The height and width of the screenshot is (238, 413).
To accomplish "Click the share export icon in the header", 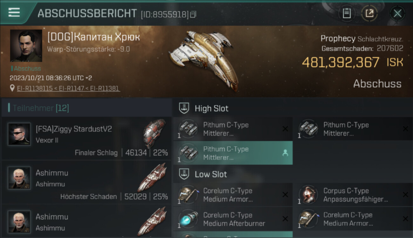I will pos(369,13).
